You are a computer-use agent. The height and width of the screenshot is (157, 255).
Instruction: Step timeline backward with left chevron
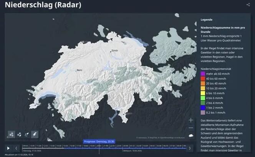click(17, 148)
